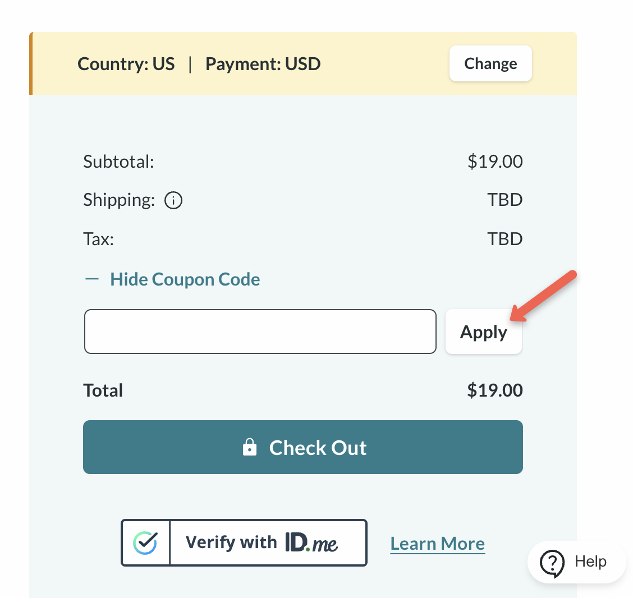Click the Subtotal $19.00 amount
This screenshot has height=598, width=633.
(495, 162)
